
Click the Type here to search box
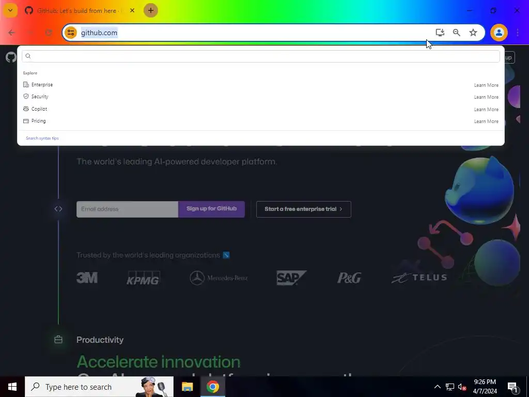[99, 387]
